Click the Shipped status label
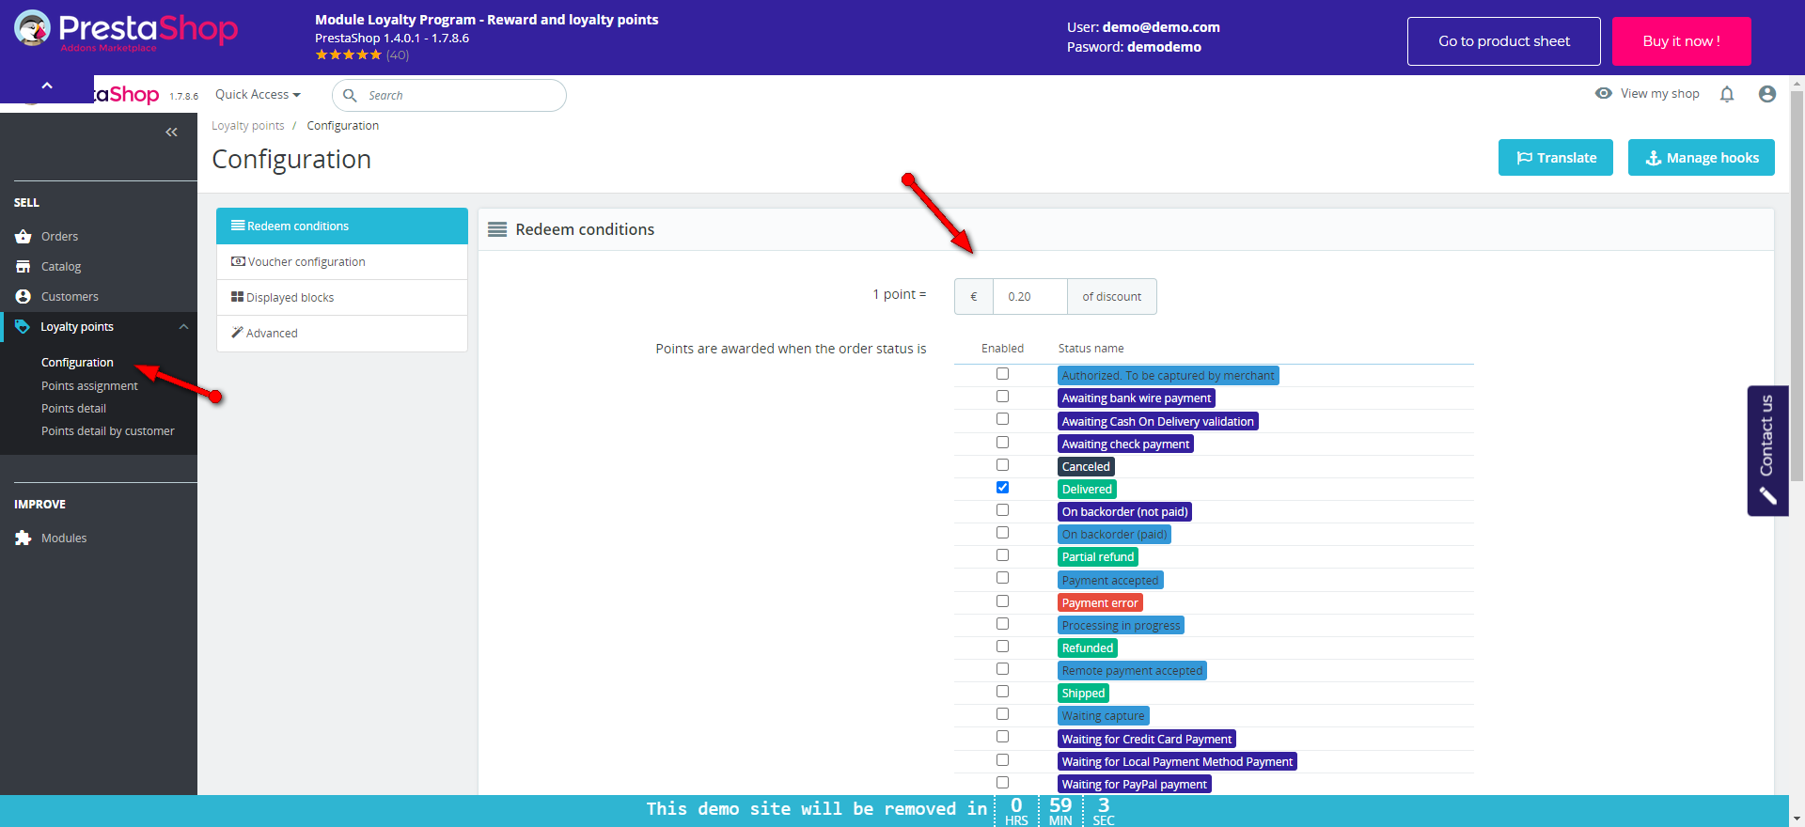Image resolution: width=1805 pixels, height=827 pixels. click(x=1083, y=694)
